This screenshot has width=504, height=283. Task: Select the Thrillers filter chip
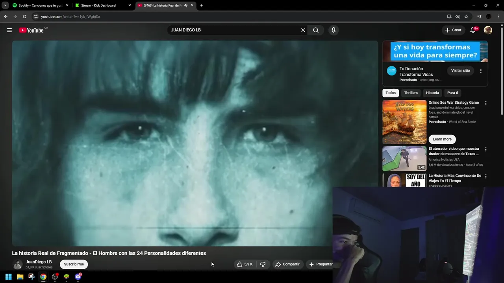pos(411,93)
